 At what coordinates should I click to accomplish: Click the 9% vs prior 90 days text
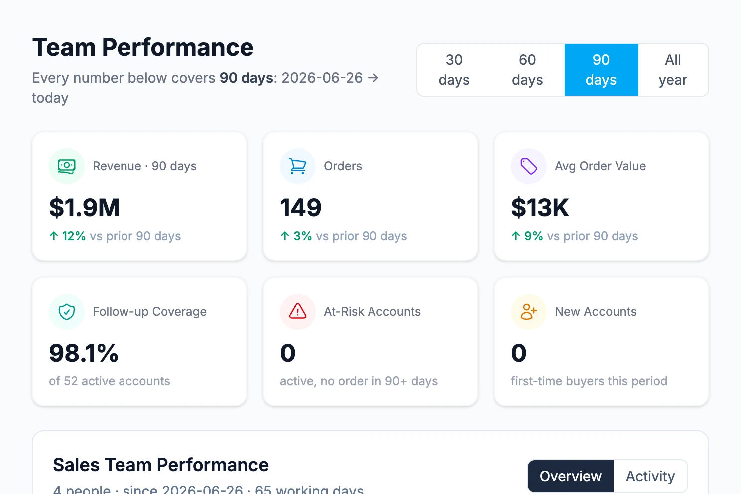click(x=575, y=236)
